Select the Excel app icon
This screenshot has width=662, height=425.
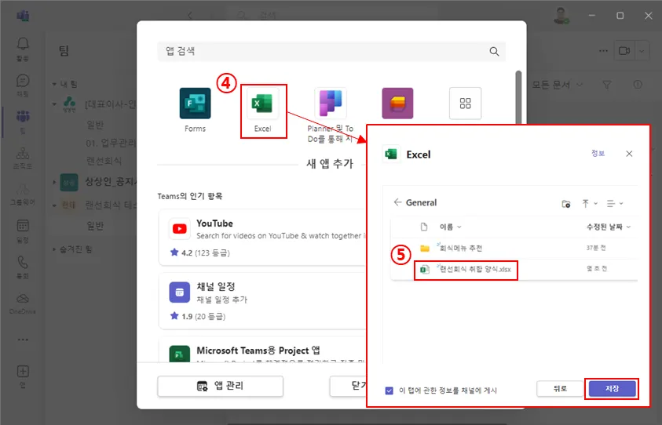(262, 104)
